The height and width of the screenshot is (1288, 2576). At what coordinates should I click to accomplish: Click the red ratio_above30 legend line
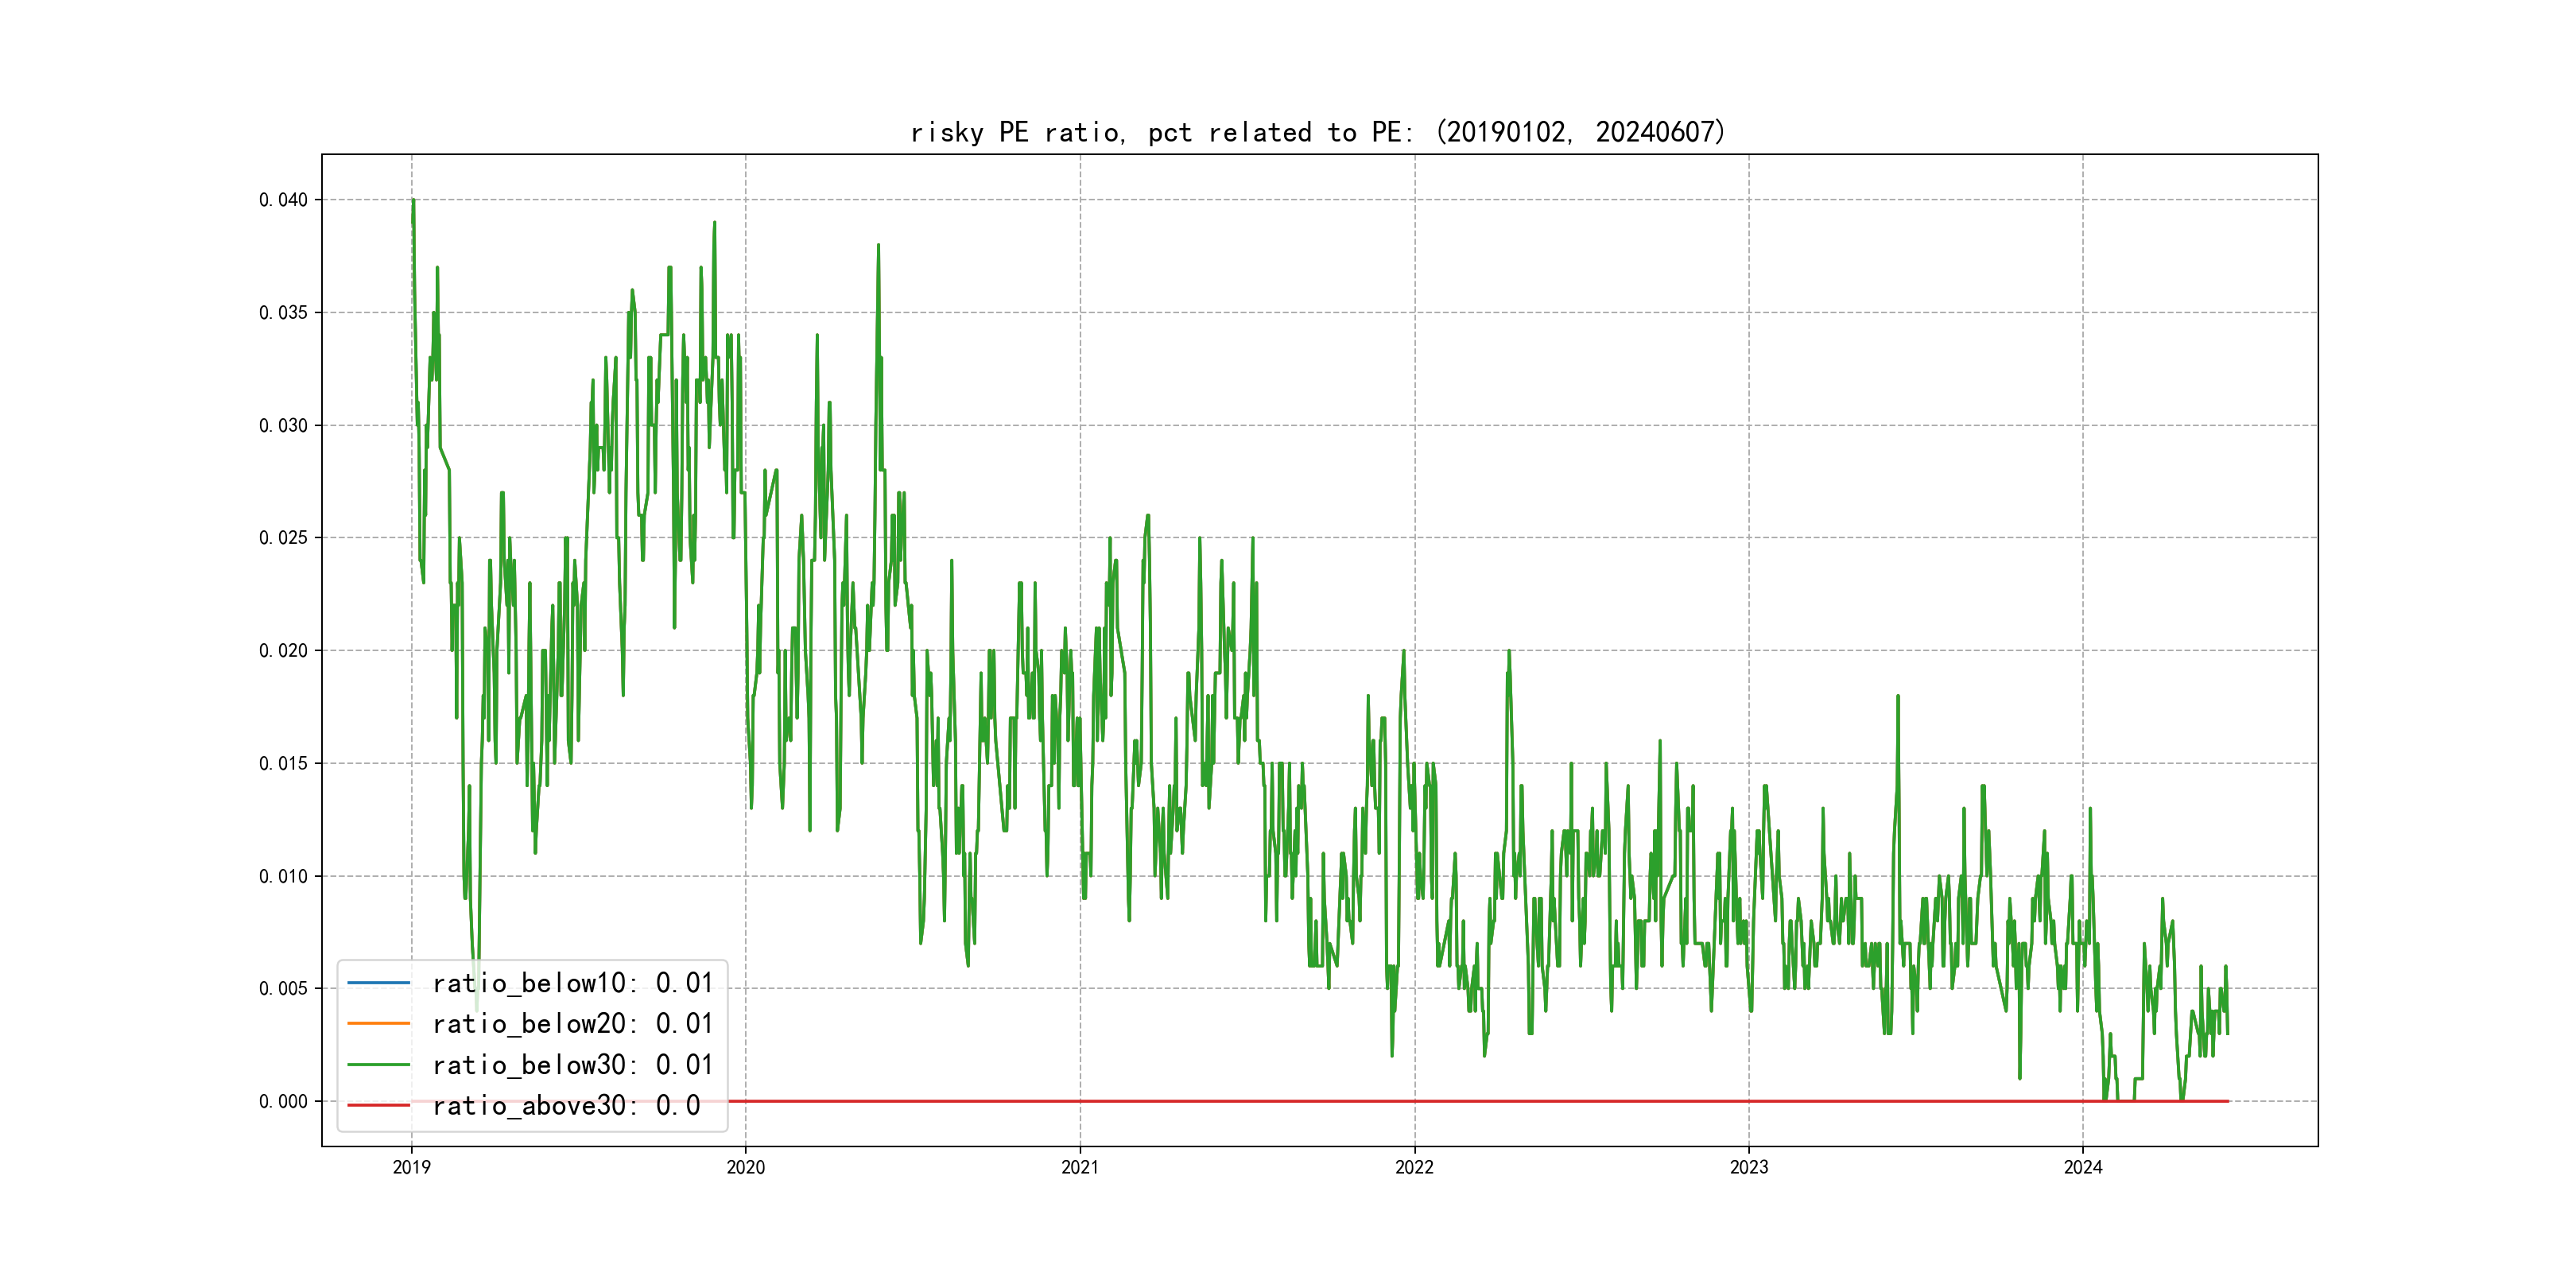point(378,1105)
